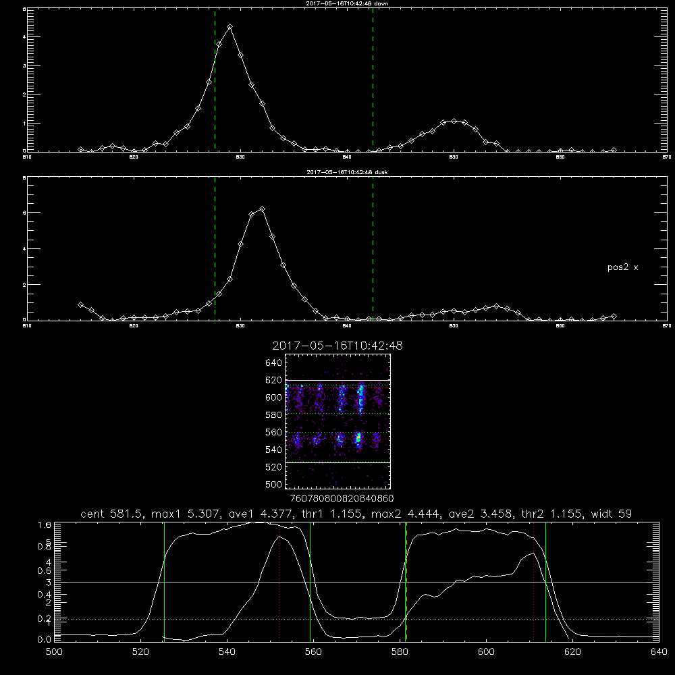Click the spectral image y-axis label 580

(274, 415)
